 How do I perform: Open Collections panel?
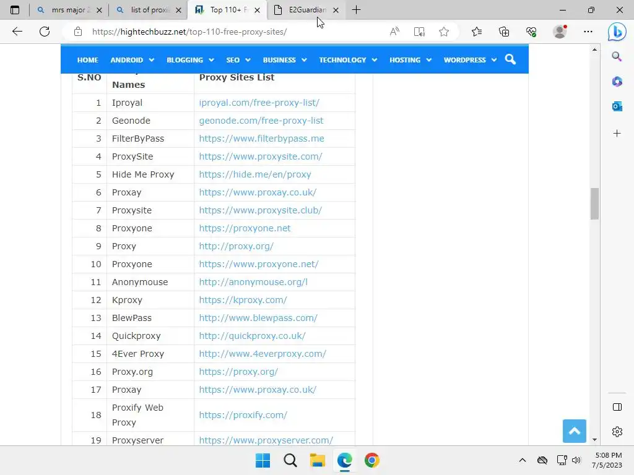point(504,32)
